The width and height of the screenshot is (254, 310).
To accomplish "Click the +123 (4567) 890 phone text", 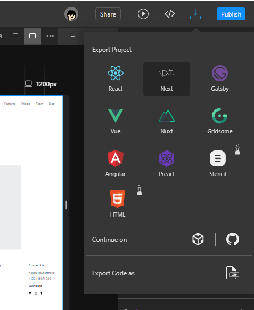I will (40, 279).
